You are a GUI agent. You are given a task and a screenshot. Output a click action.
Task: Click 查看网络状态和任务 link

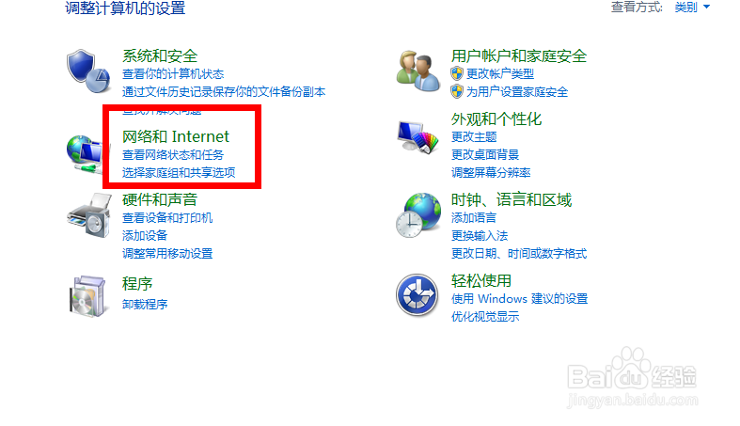[173, 155]
